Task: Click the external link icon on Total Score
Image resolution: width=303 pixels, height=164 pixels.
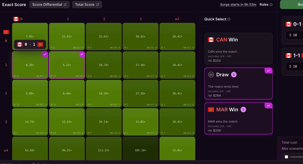Action: pyautogui.click(x=98, y=5)
